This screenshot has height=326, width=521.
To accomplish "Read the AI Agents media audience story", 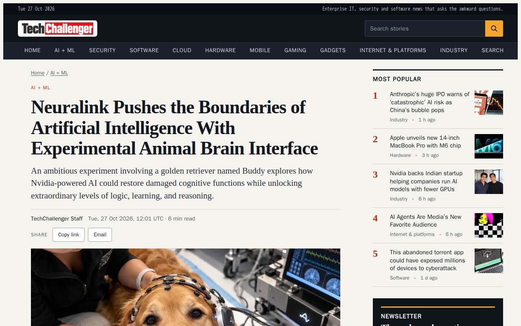I will tap(426, 221).
